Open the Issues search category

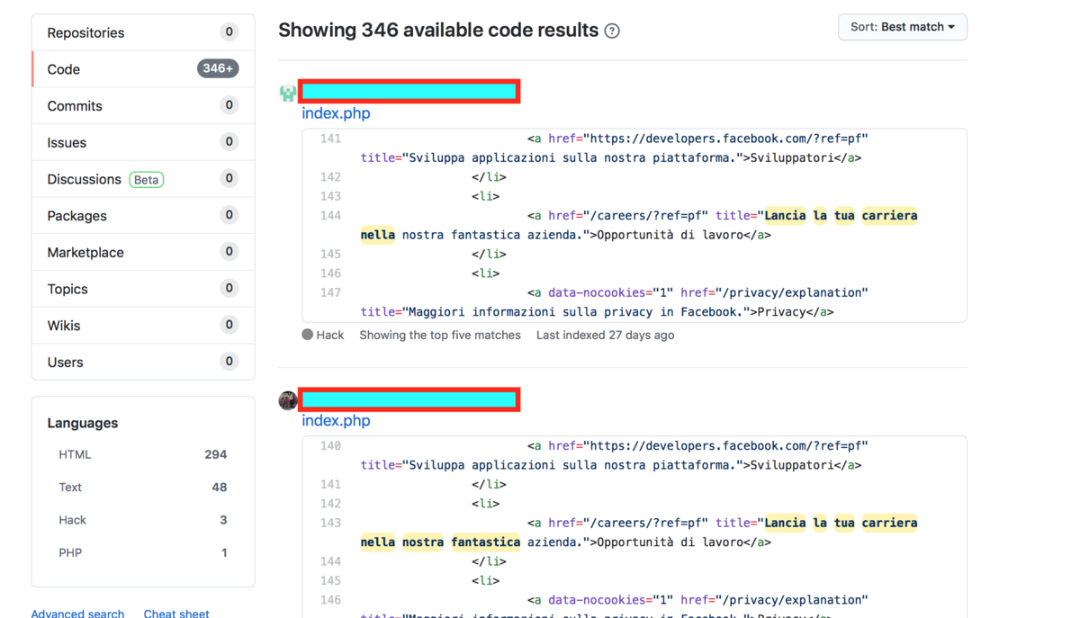143,142
